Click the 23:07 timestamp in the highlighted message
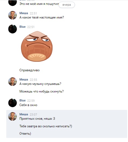Image resolution: width=128 pixels, height=142 pixels. pos(33,115)
